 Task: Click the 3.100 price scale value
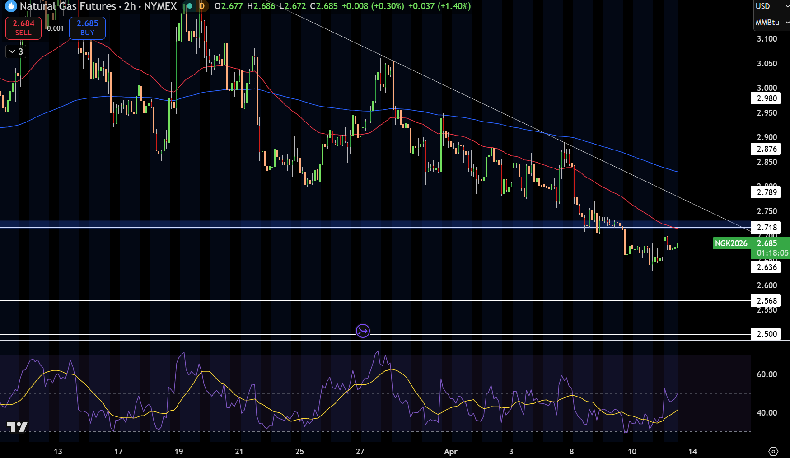[767, 39]
